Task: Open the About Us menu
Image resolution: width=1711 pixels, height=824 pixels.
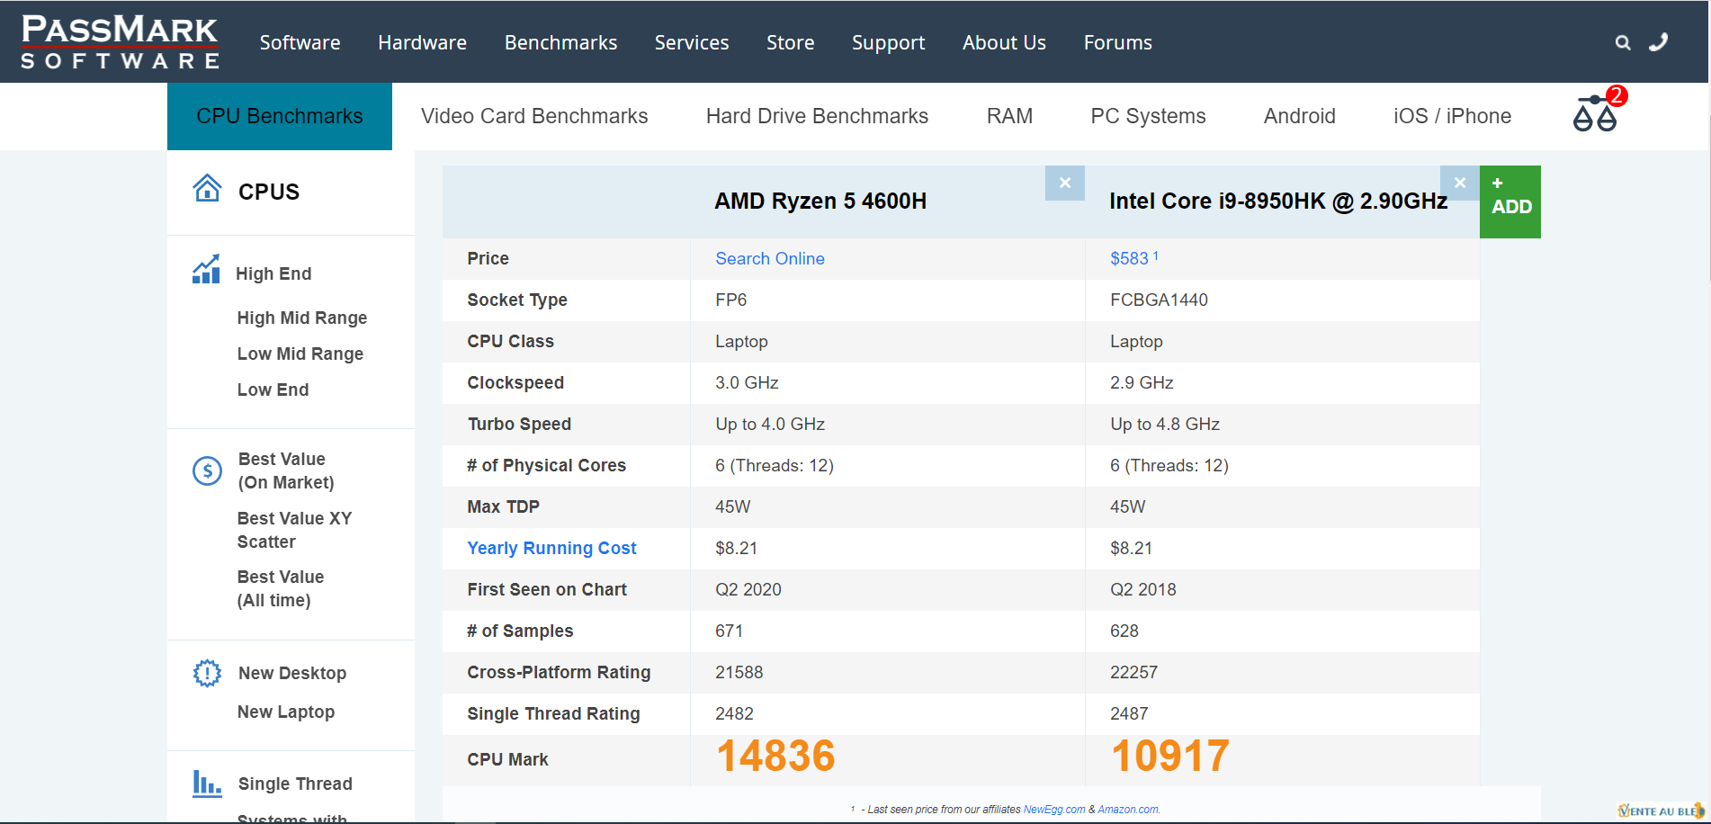Action: 1004,42
